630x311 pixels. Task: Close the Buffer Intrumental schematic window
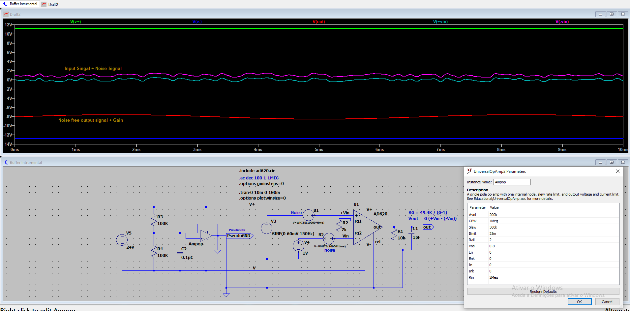pyautogui.click(x=623, y=162)
